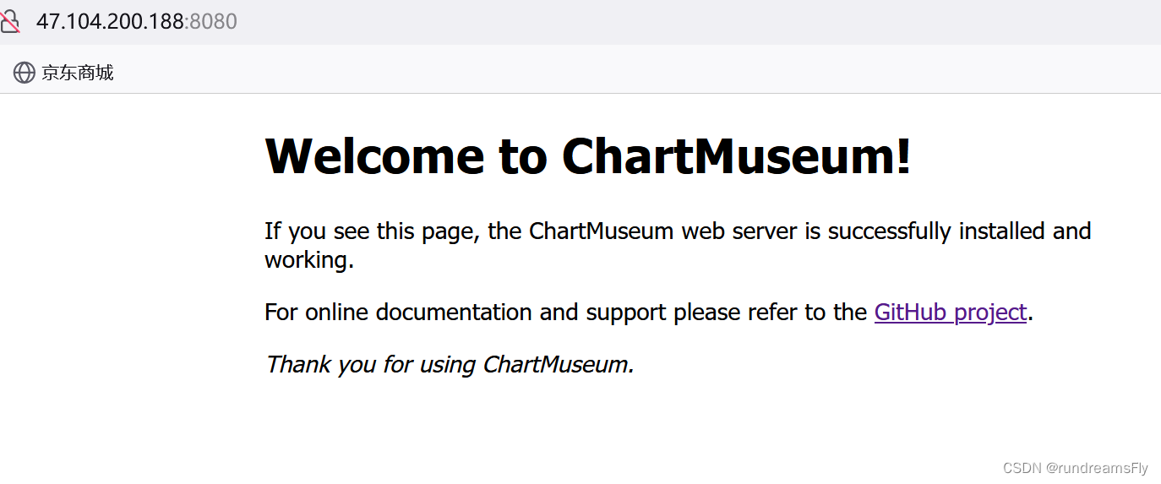Image resolution: width=1161 pixels, height=484 pixels.
Task: Click the "CSDN" watermark text
Action: pyautogui.click(x=1021, y=468)
